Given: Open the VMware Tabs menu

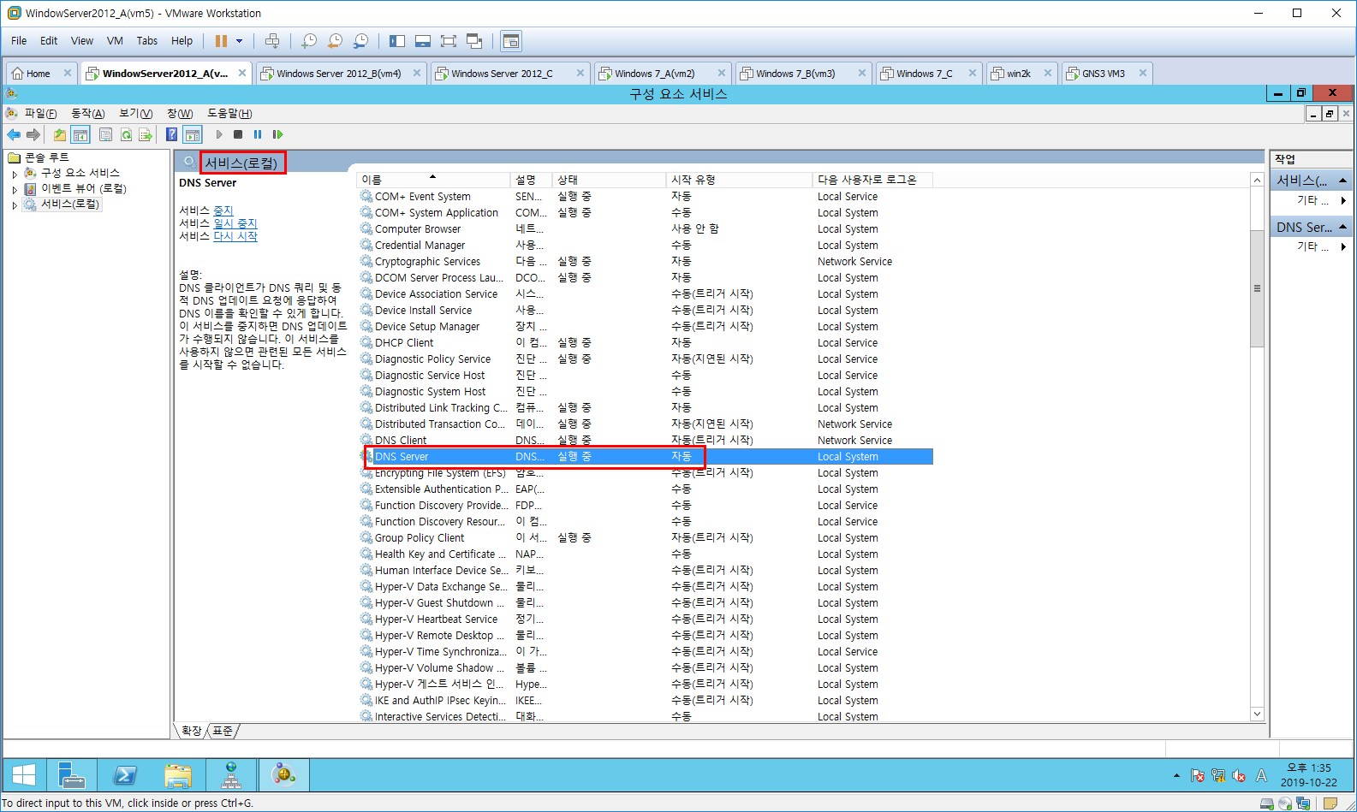Looking at the screenshot, I should point(147,41).
